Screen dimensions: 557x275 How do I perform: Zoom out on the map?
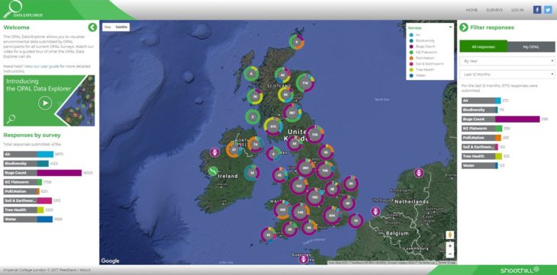[x=449, y=254]
